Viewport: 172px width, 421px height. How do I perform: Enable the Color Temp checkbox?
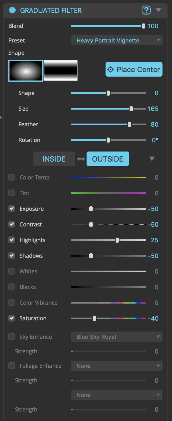[x=12, y=178]
